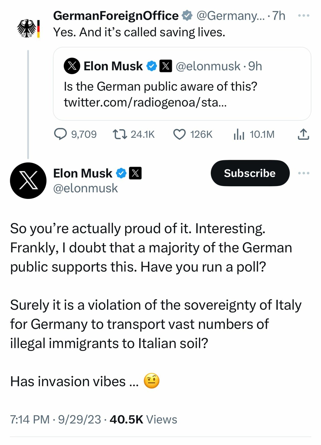Click the 40.5K Views count

click(143, 419)
